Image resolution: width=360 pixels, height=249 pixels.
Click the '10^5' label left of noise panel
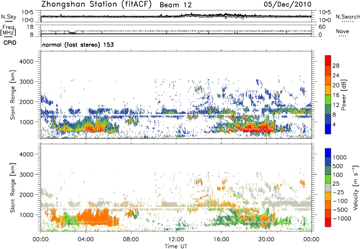coord(27,13)
